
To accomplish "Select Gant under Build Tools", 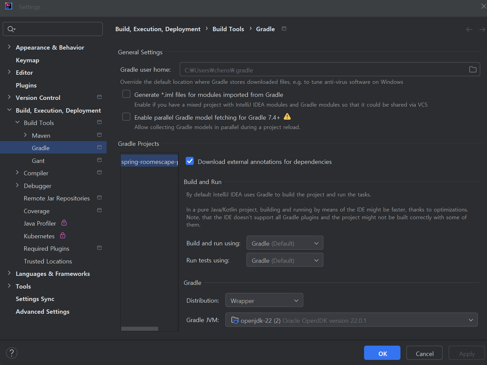I will pos(38,161).
